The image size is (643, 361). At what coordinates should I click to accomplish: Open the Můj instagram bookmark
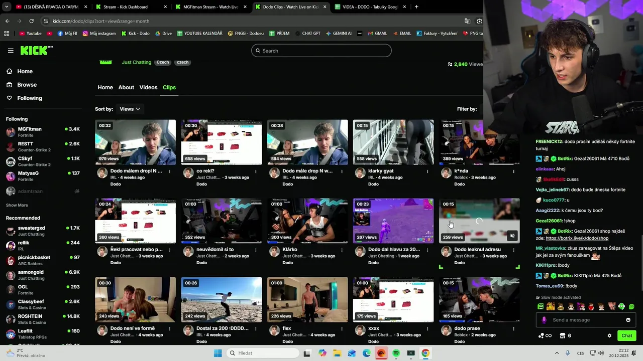[99, 34]
